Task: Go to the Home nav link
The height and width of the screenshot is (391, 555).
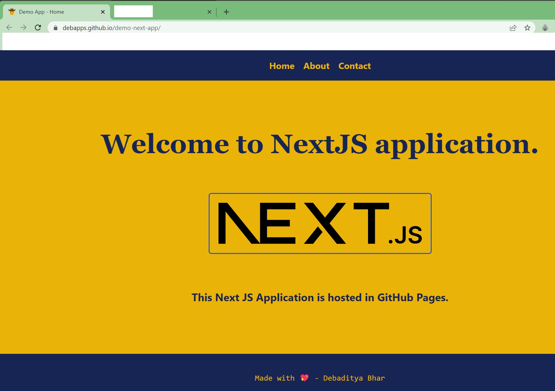Action: tap(282, 66)
